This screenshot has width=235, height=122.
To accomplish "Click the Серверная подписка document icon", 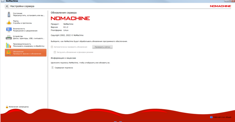I will tap(53, 68).
